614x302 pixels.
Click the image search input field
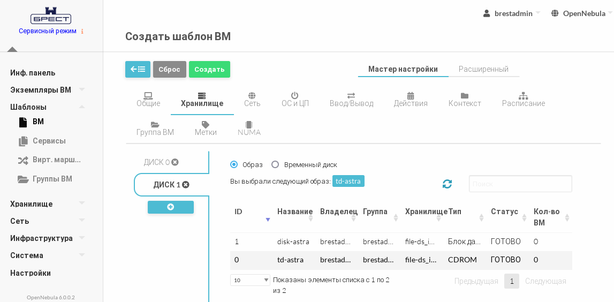[x=520, y=184]
